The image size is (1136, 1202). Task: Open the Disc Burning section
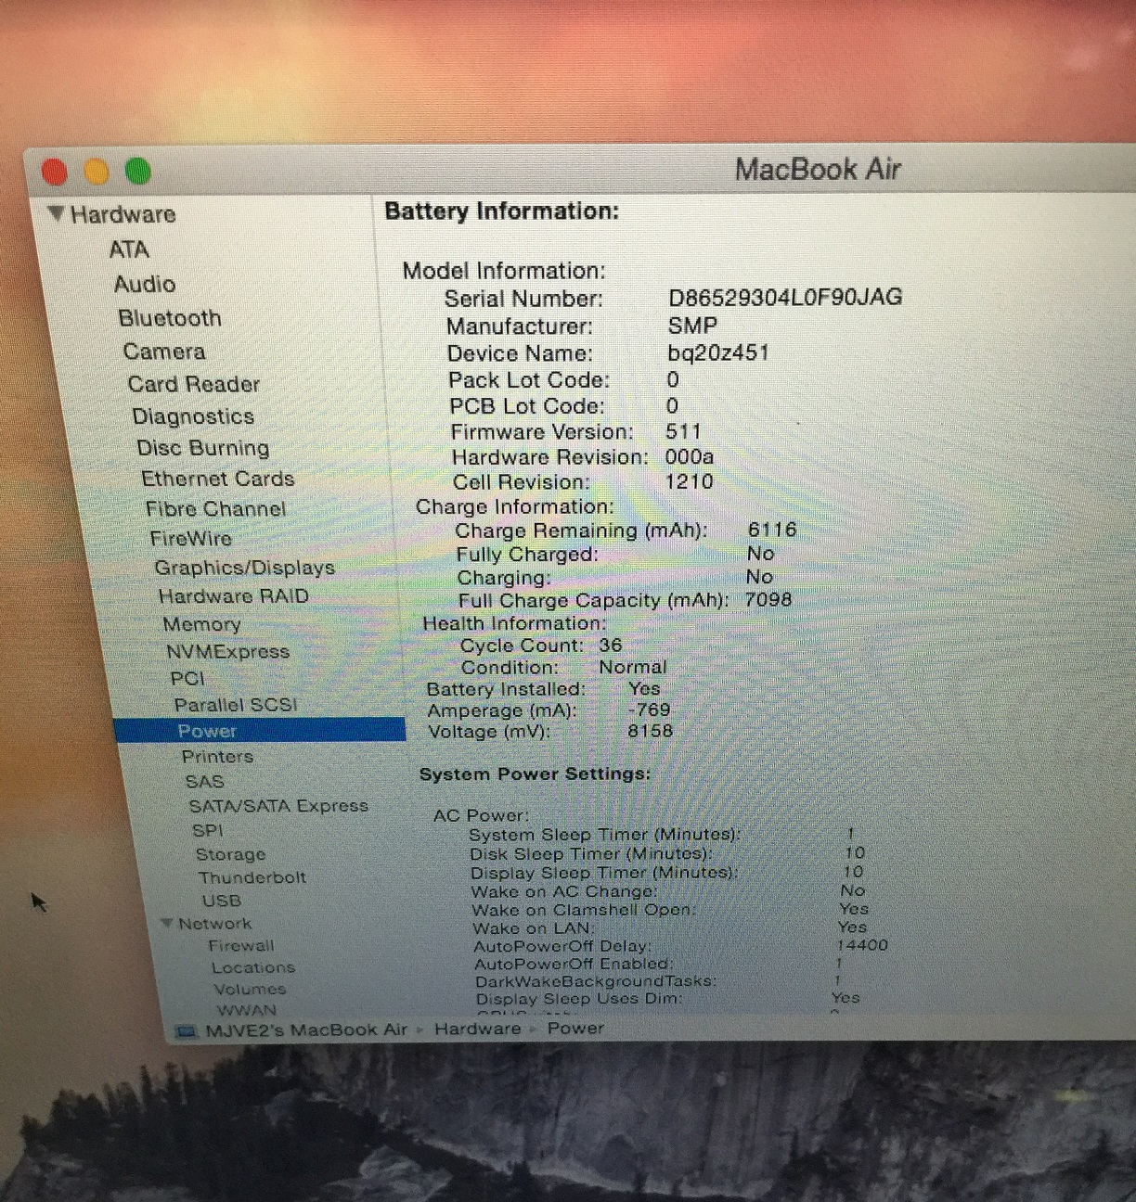click(204, 448)
